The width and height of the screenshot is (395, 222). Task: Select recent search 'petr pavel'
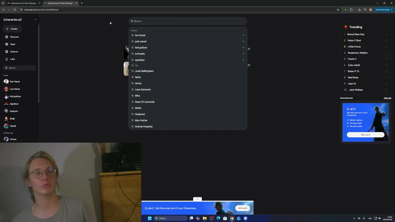click(x=141, y=41)
